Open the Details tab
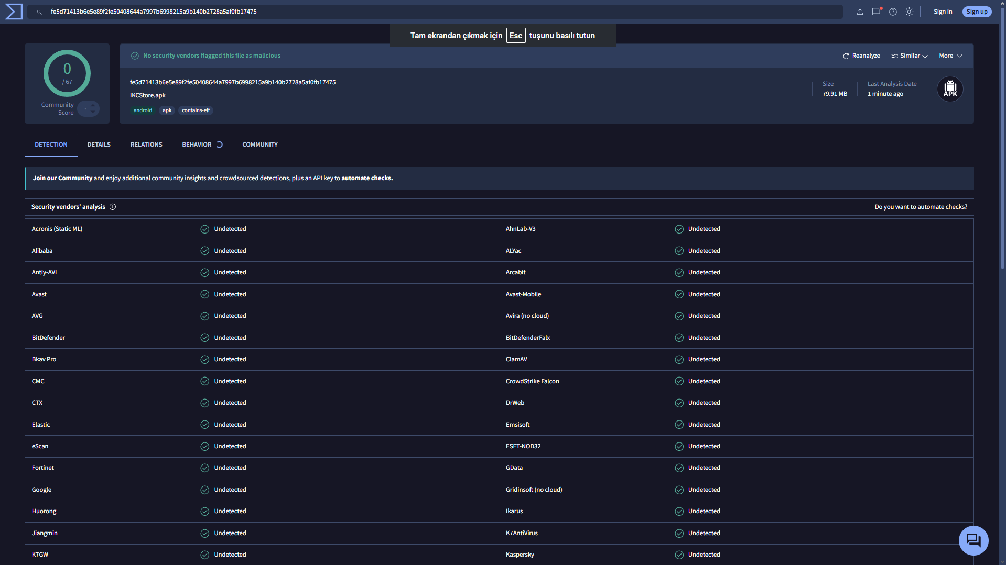The height and width of the screenshot is (565, 1006). coord(99,145)
